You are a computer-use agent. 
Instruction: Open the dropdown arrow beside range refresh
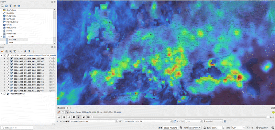(x=177, y=121)
